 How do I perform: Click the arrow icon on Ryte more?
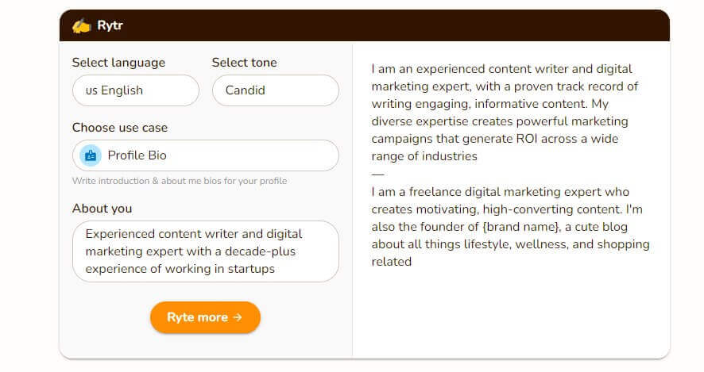238,317
